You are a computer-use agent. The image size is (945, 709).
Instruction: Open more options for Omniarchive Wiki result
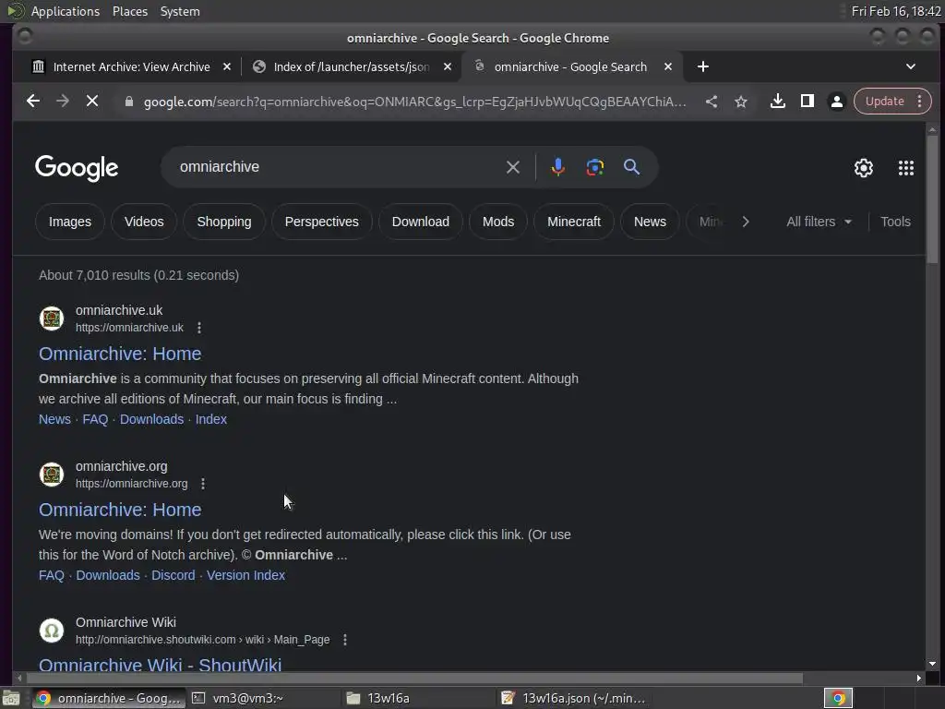(345, 640)
